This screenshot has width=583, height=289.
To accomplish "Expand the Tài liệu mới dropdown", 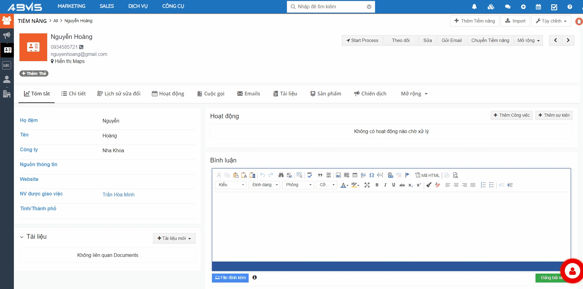I will click(174, 238).
